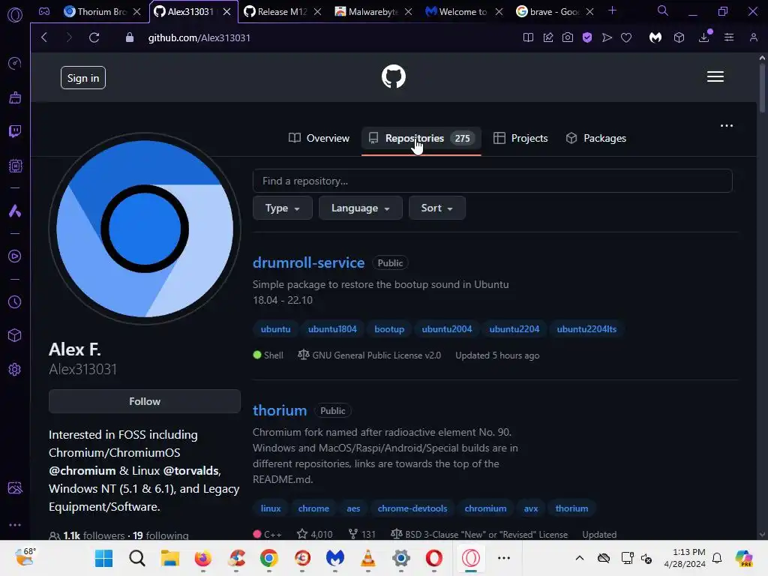
Task: Open the ad blocker shield icon
Action: point(586,37)
